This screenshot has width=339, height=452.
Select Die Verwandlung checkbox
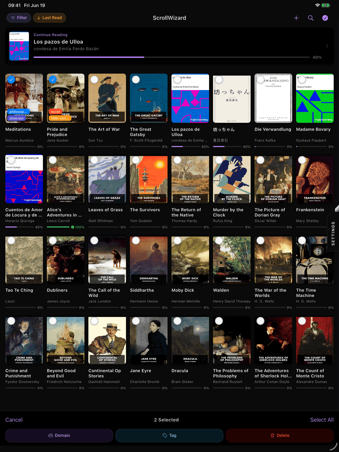[x=260, y=80]
